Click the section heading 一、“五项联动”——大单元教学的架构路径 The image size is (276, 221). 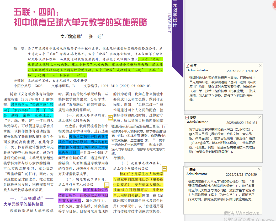click(x=29, y=201)
